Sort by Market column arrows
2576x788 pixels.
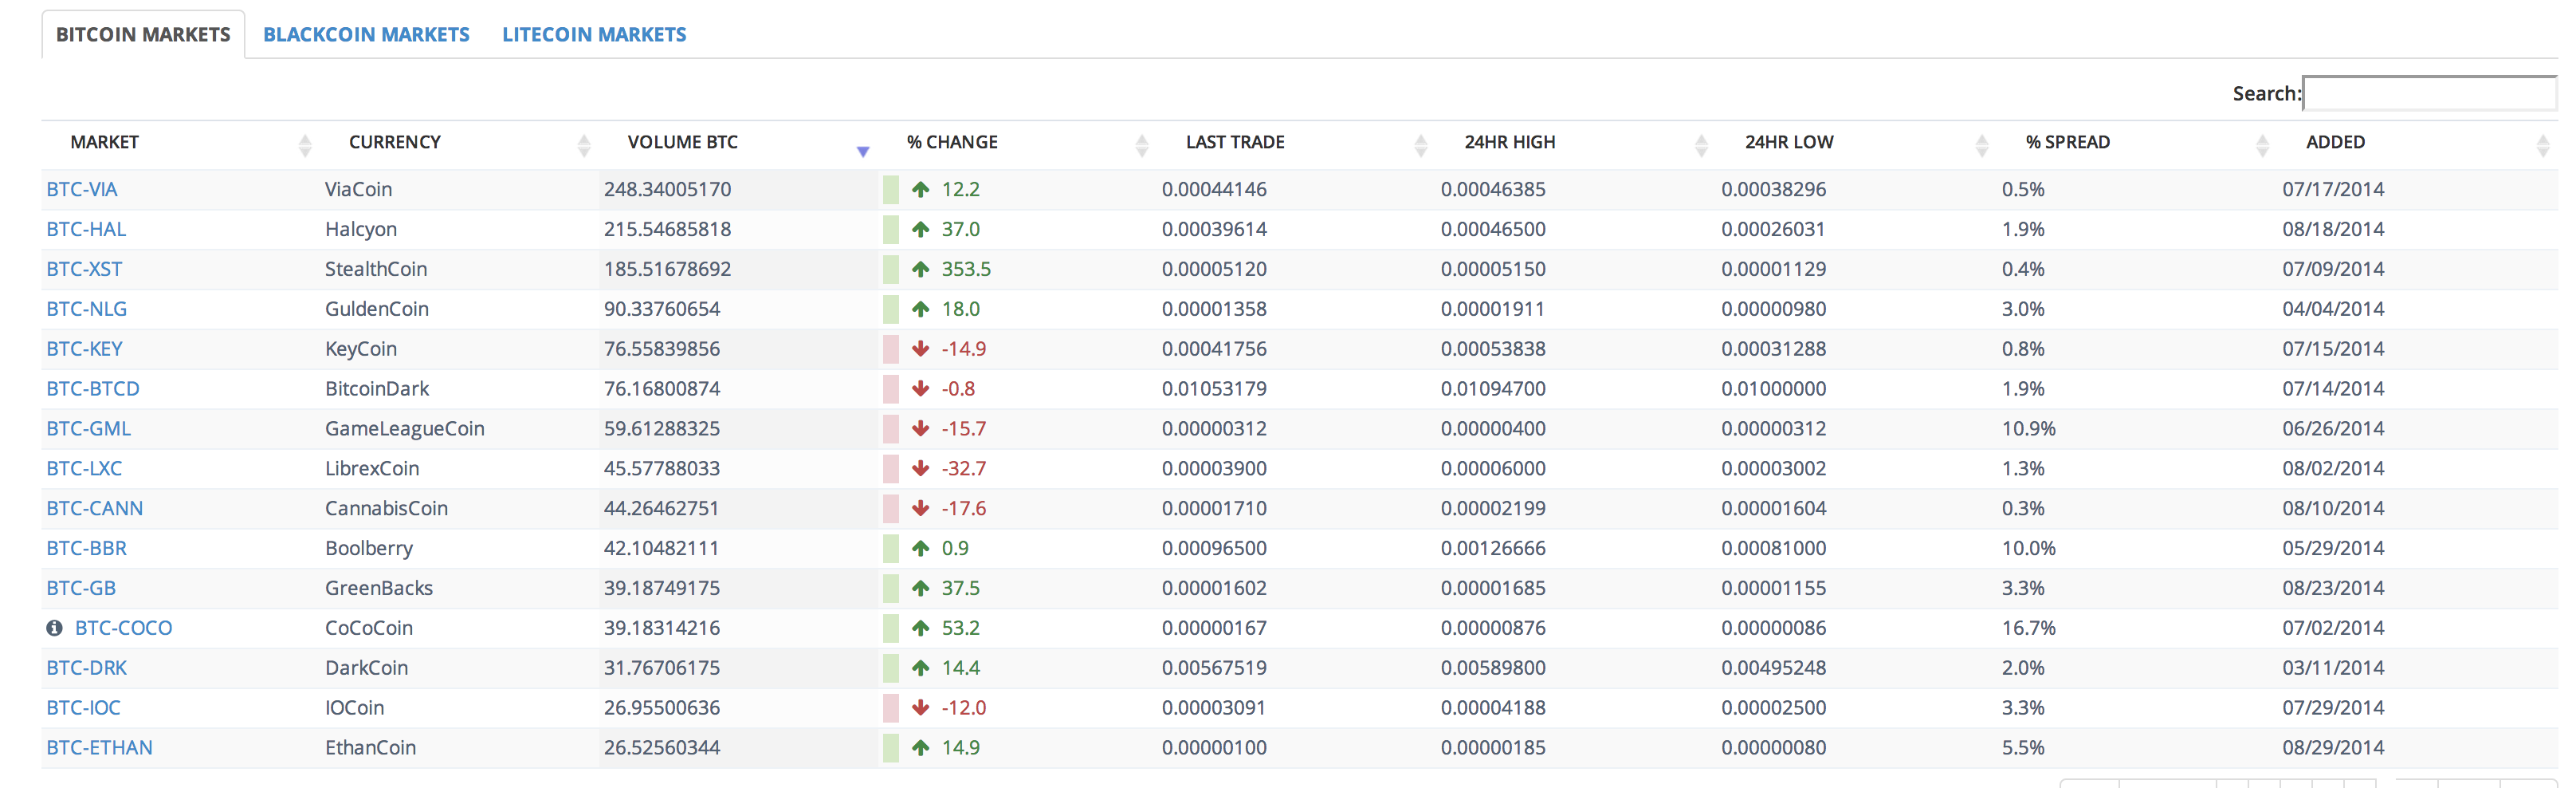305,146
